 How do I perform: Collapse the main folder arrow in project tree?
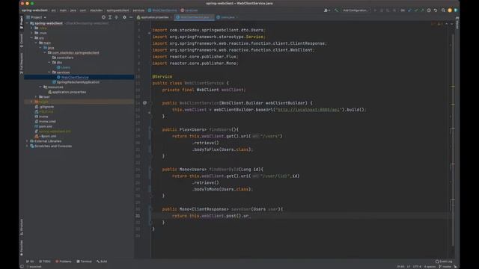pyautogui.click(x=36, y=43)
